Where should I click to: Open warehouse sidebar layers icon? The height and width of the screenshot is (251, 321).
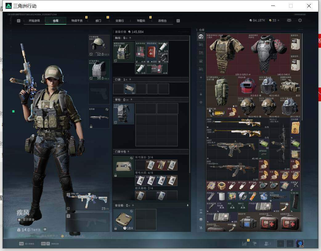click(x=201, y=219)
